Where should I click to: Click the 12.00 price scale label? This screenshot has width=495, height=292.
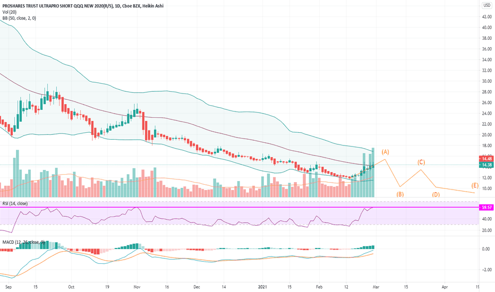[487, 178]
